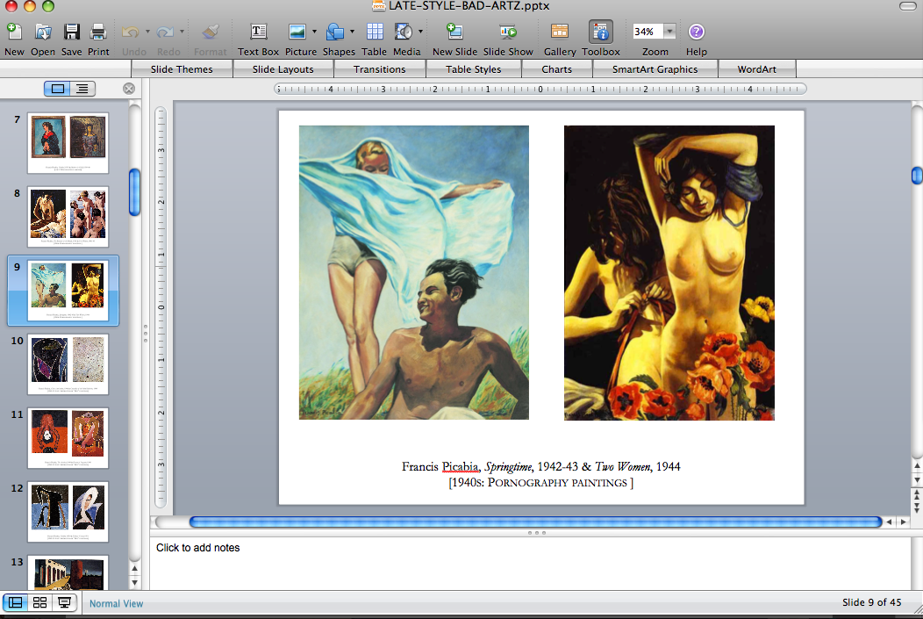923x619 pixels.
Task: Expand the Picture dropdown arrow
Action: pyautogui.click(x=314, y=32)
